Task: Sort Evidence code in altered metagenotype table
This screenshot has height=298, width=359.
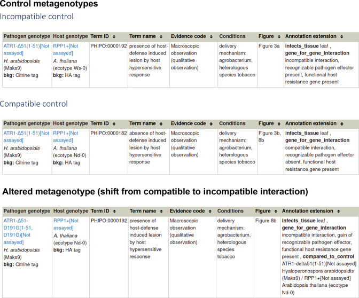Action: 210,211
